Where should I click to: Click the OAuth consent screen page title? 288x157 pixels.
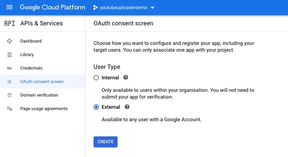[x=123, y=23]
